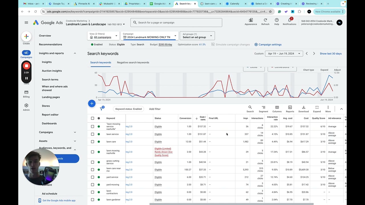Check the lawn service row checkbox

coord(92,134)
